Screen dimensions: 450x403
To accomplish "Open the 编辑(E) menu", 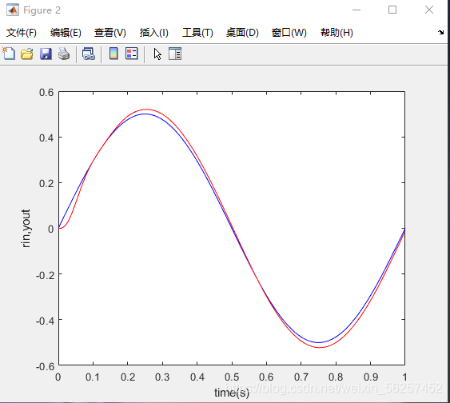I will pos(66,33).
